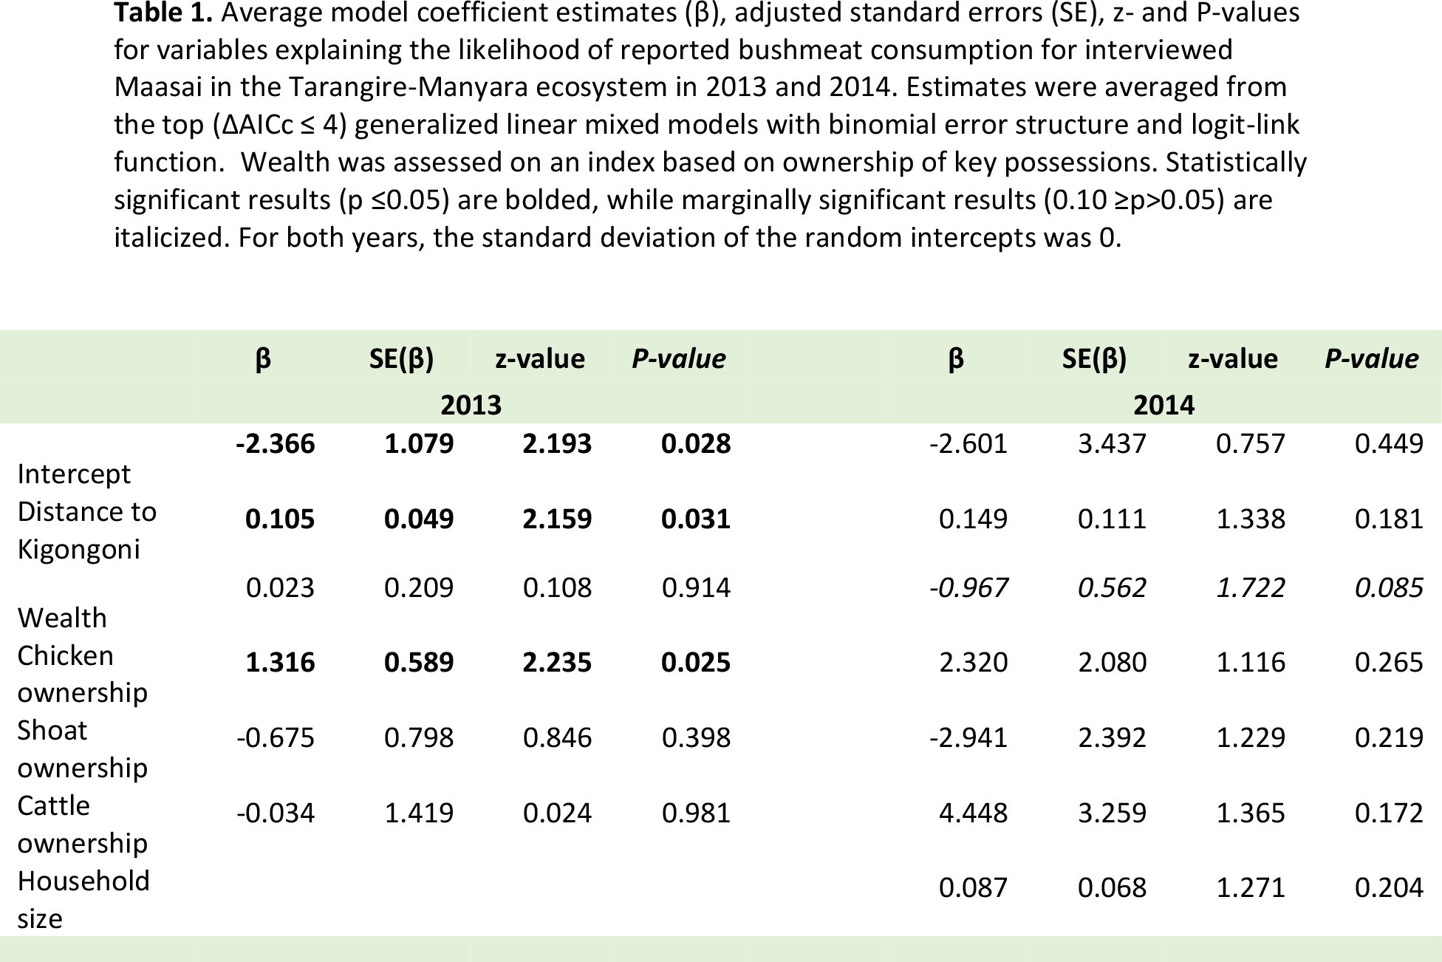Click the Wealth row label

[62, 618]
